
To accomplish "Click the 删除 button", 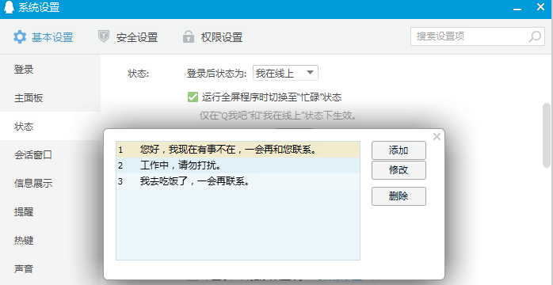I will [399, 196].
